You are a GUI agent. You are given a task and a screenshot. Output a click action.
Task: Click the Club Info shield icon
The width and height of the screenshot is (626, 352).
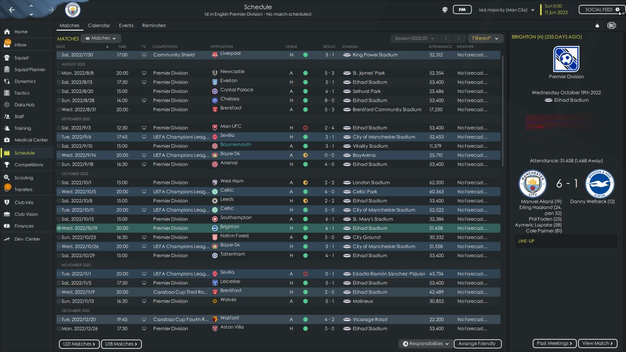tap(7, 202)
